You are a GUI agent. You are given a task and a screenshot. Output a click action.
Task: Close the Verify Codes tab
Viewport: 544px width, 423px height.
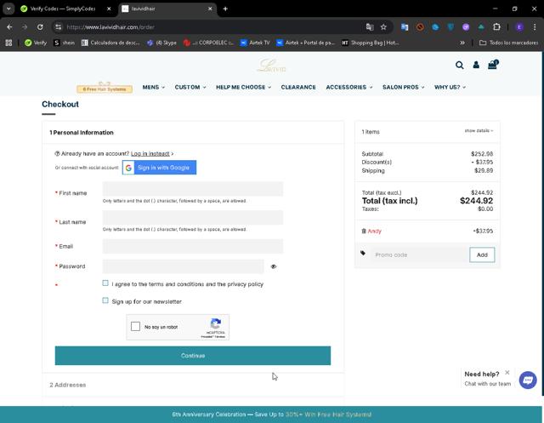tap(109, 9)
